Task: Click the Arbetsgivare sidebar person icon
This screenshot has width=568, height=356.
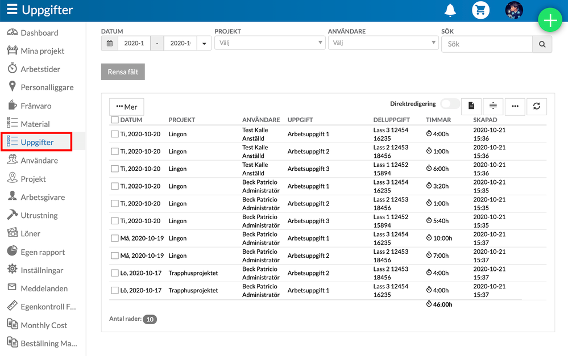Action: point(12,196)
